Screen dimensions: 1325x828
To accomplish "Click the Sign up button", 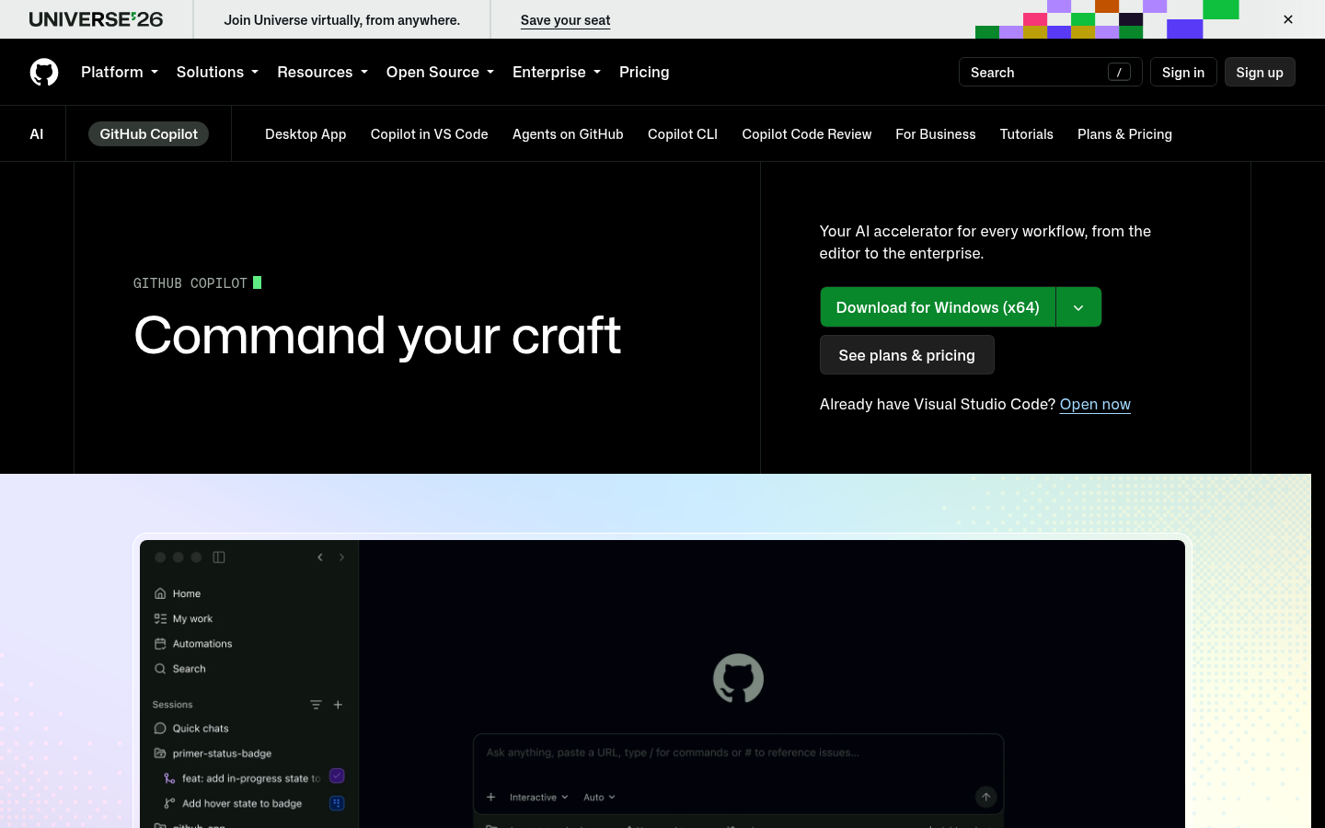I will click(x=1260, y=72).
